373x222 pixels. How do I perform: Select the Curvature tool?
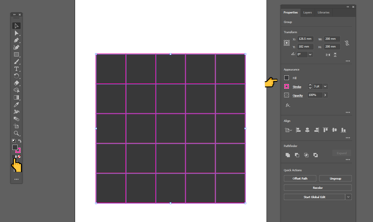16,47
